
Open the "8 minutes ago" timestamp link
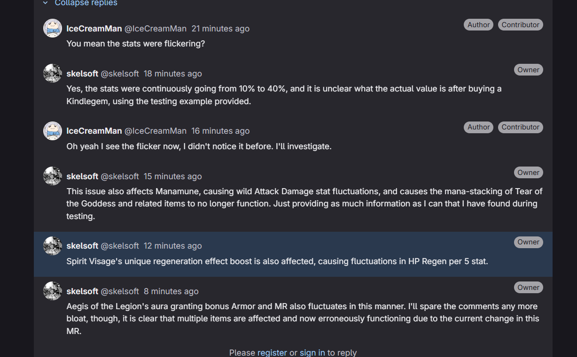pyautogui.click(x=171, y=291)
